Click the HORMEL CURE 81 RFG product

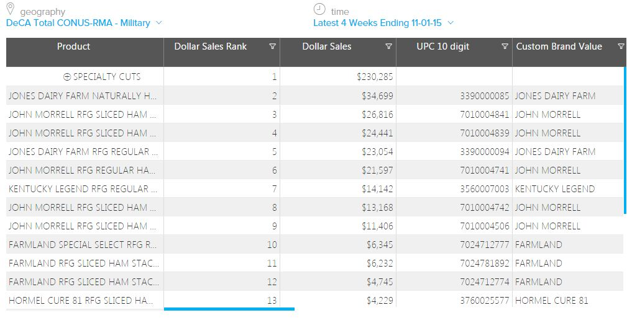click(x=79, y=300)
